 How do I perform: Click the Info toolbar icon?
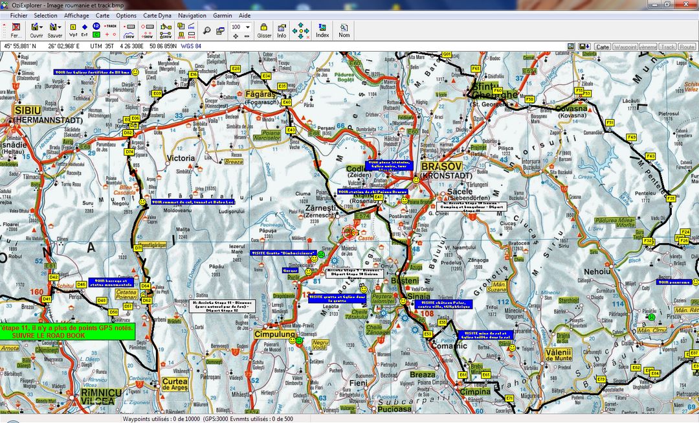tap(282, 30)
